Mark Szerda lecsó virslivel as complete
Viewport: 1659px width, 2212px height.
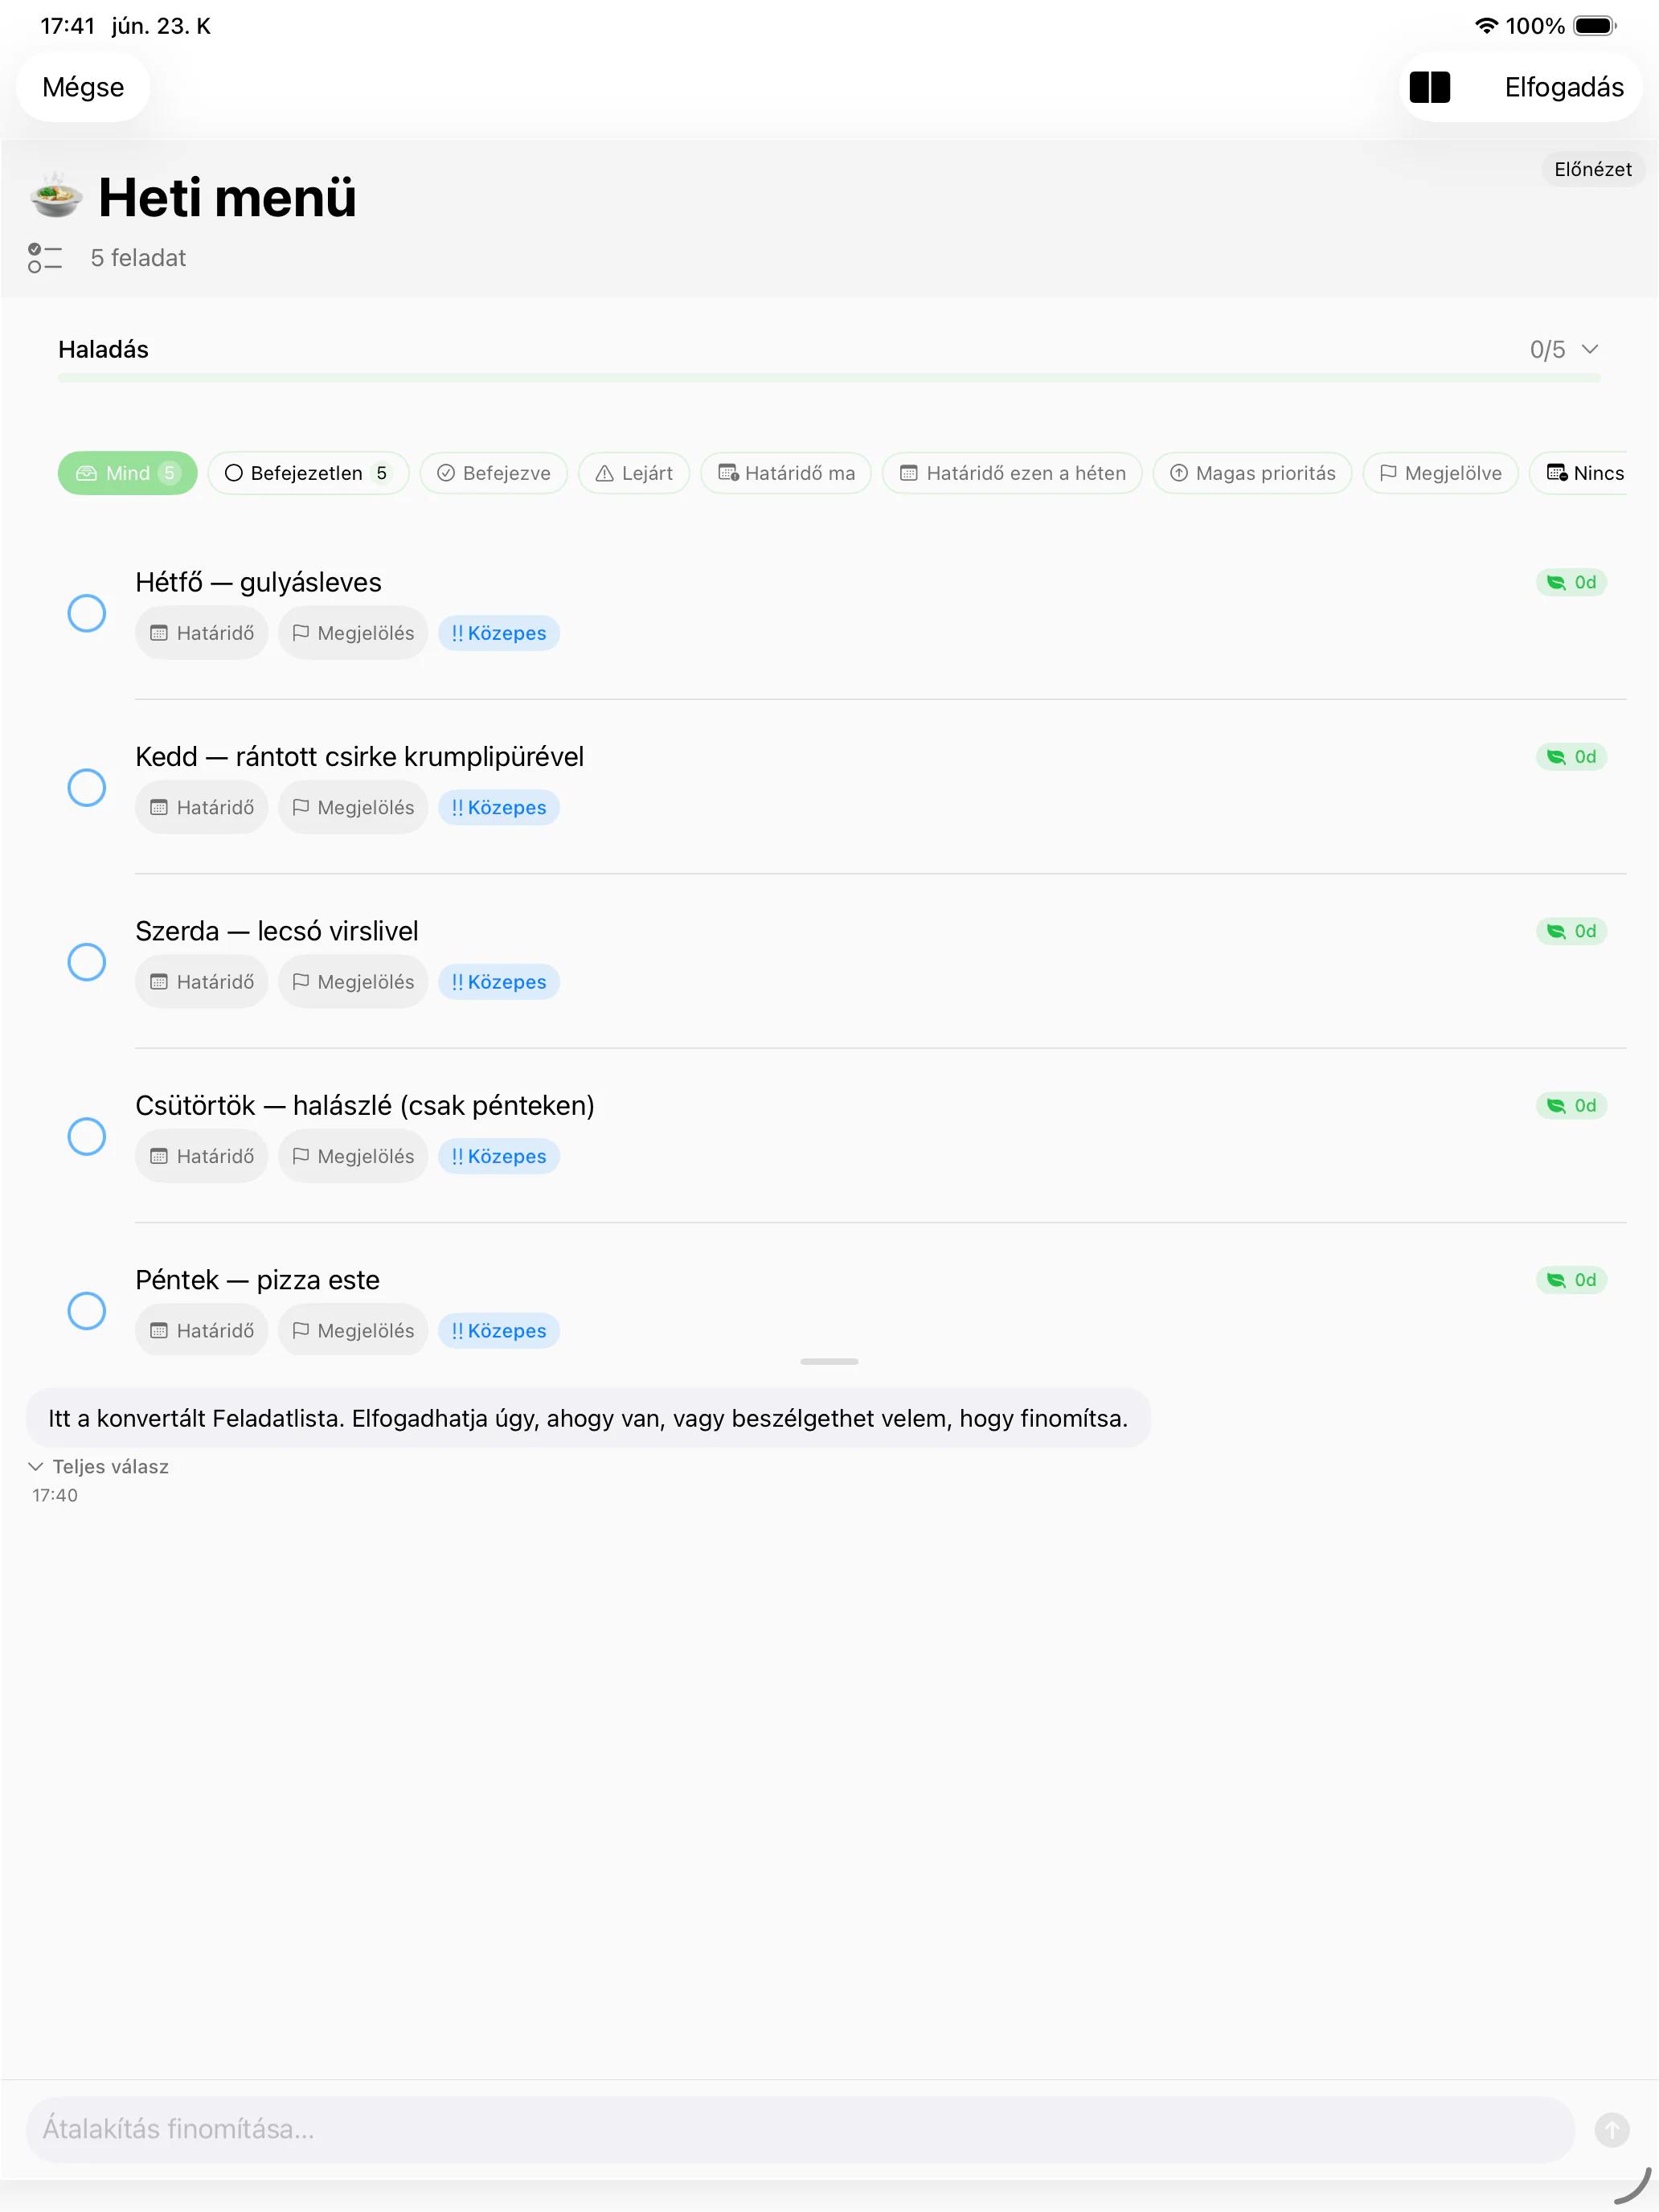click(x=87, y=962)
